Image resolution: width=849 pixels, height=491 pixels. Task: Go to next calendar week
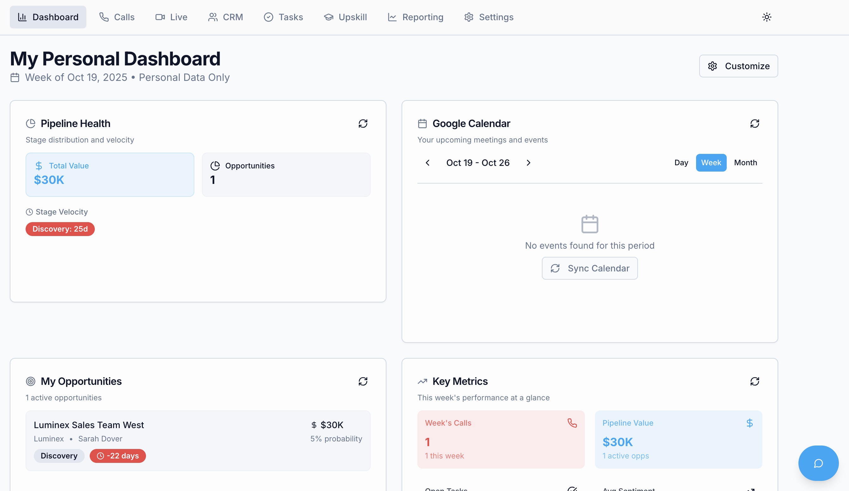pos(528,163)
